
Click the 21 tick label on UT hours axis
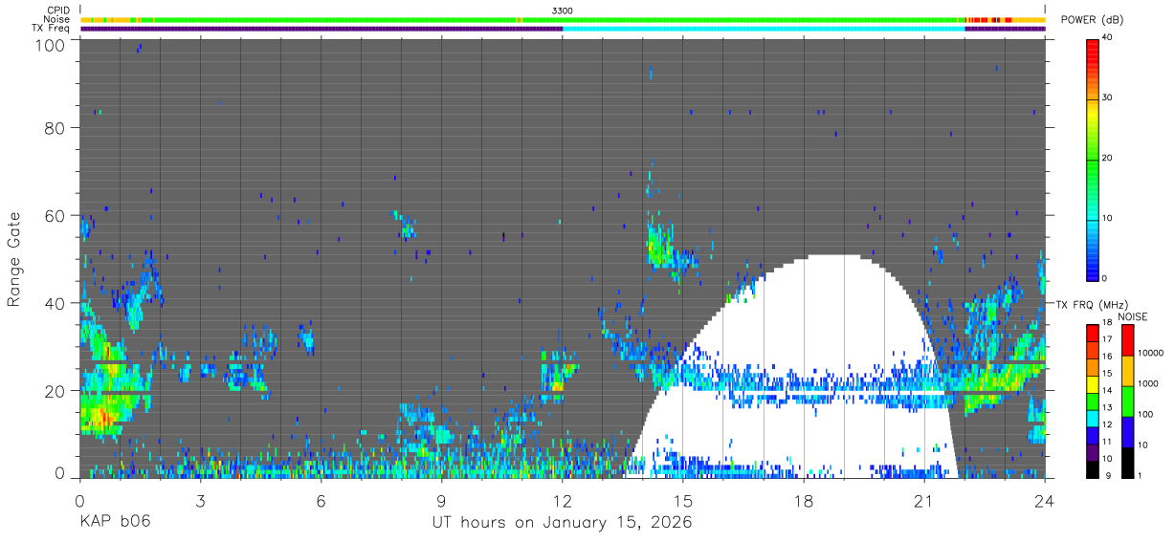point(924,501)
